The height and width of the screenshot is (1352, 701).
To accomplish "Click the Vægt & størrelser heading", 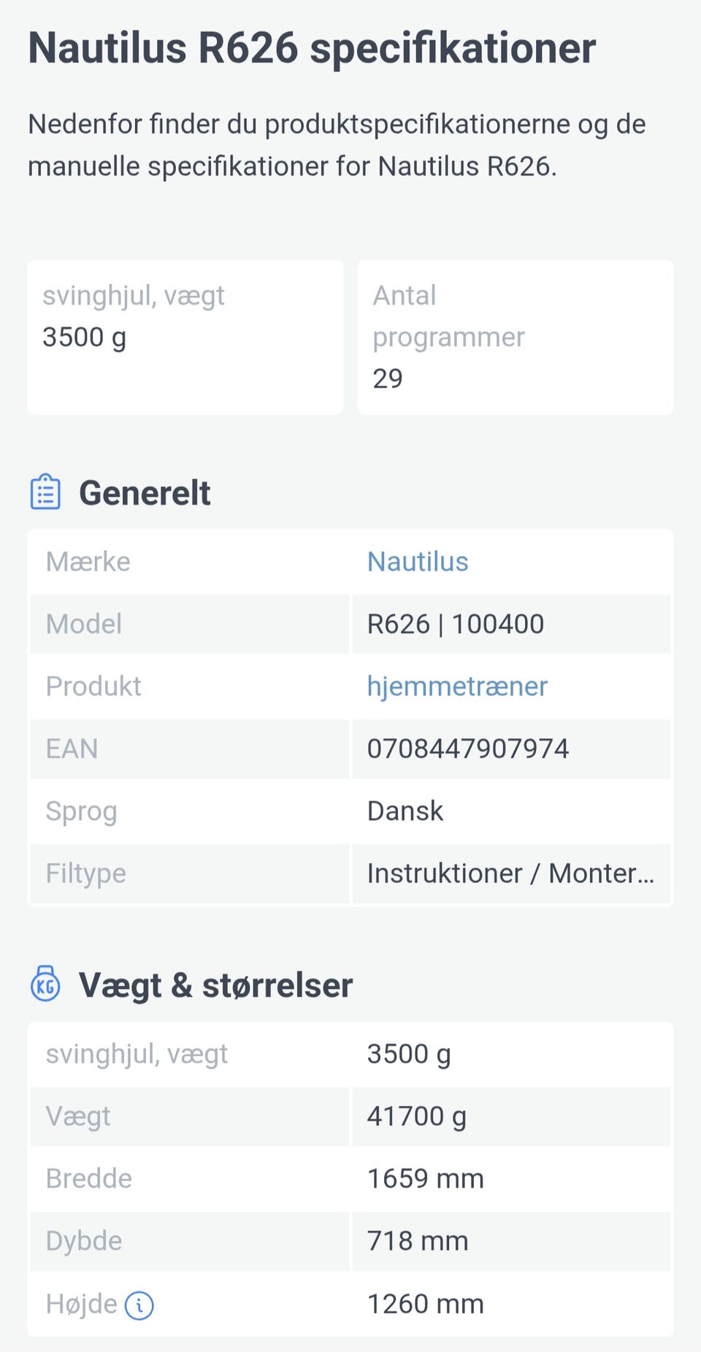I will click(216, 985).
